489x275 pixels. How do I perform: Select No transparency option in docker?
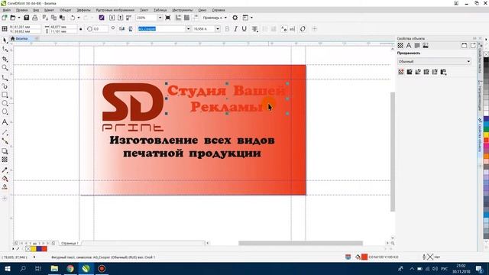(x=401, y=72)
